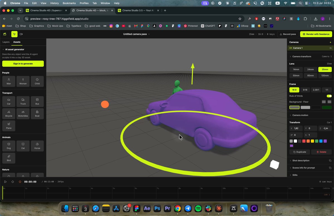Viewport: 334px width, 216px height.
Task: Add the Man asset
Action: [x=9, y=81]
